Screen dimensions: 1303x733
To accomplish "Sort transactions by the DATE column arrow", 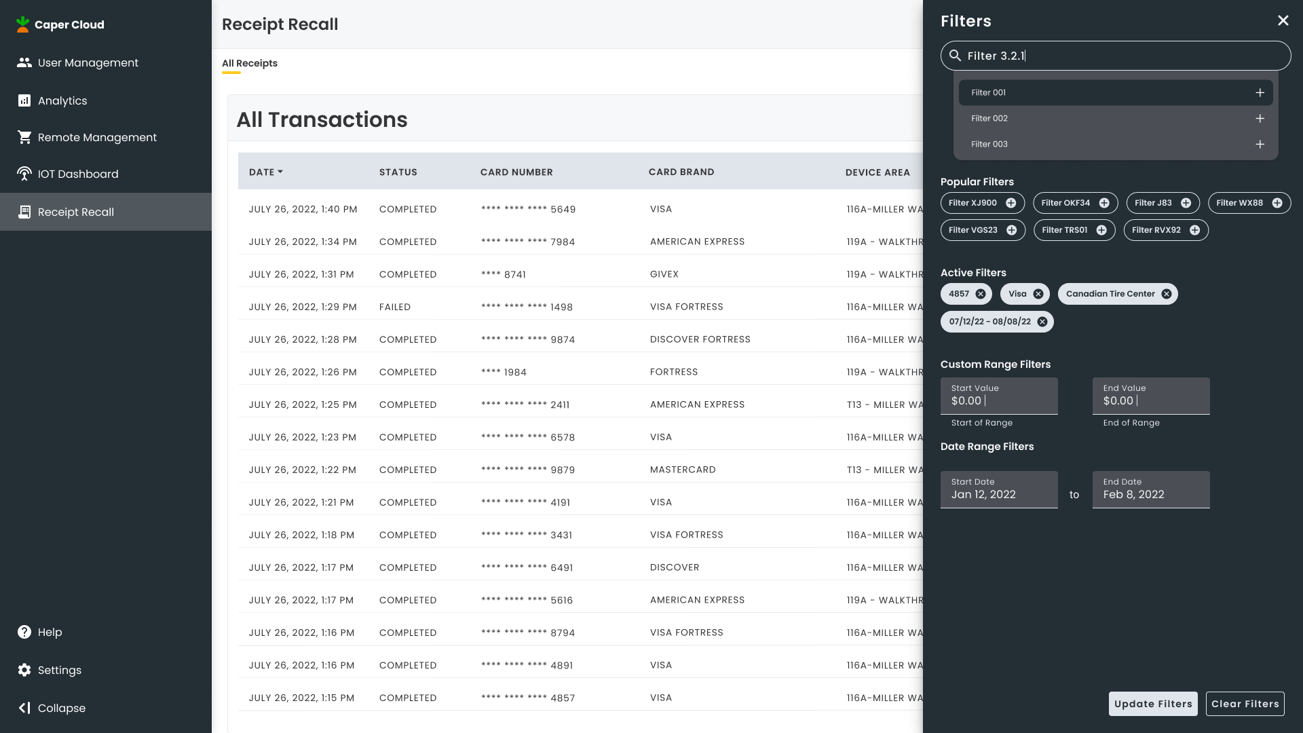I will (280, 172).
